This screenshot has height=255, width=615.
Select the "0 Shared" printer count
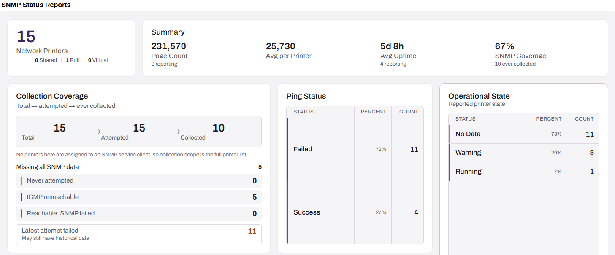point(46,60)
